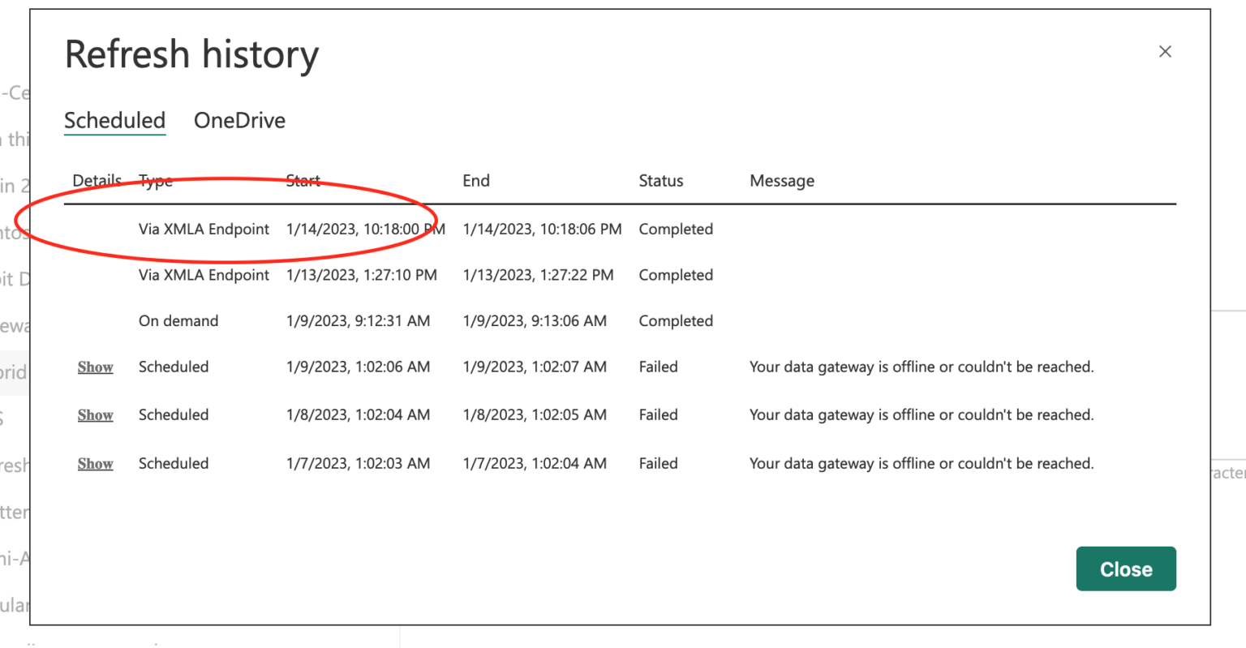This screenshot has height=648, width=1246.
Task: Switch to the OneDrive tab
Action: pos(238,120)
